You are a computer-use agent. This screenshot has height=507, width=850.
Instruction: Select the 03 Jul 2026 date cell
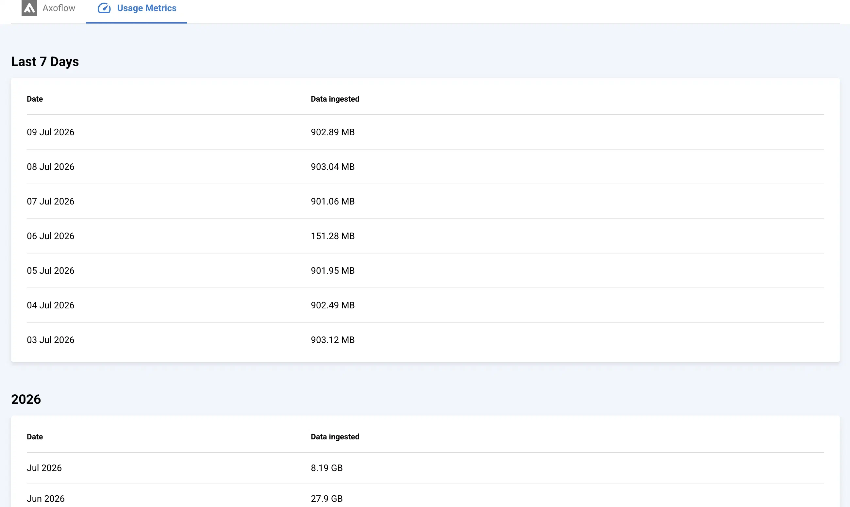click(51, 340)
